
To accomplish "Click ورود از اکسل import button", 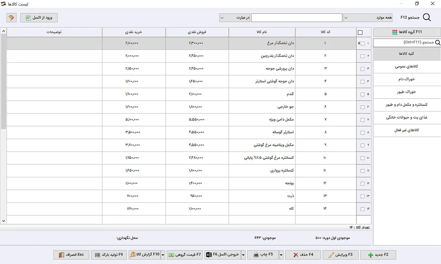I will pos(39,18).
